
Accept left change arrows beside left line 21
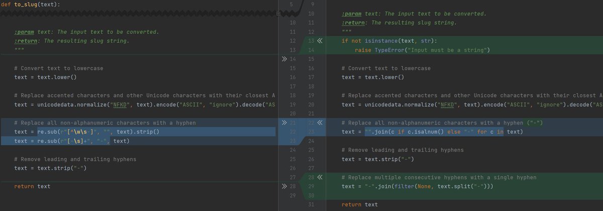click(x=285, y=123)
